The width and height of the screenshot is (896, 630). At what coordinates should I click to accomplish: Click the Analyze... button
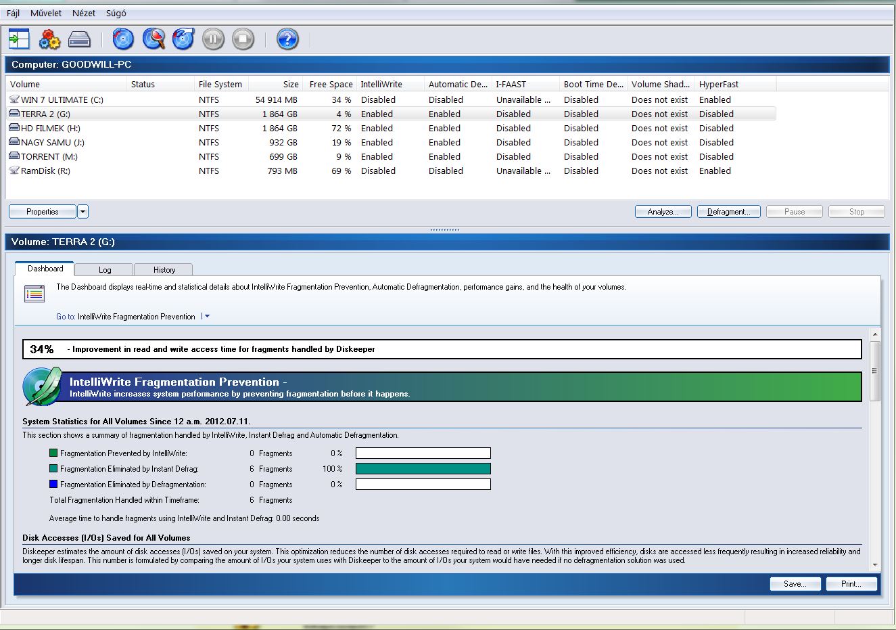point(663,212)
